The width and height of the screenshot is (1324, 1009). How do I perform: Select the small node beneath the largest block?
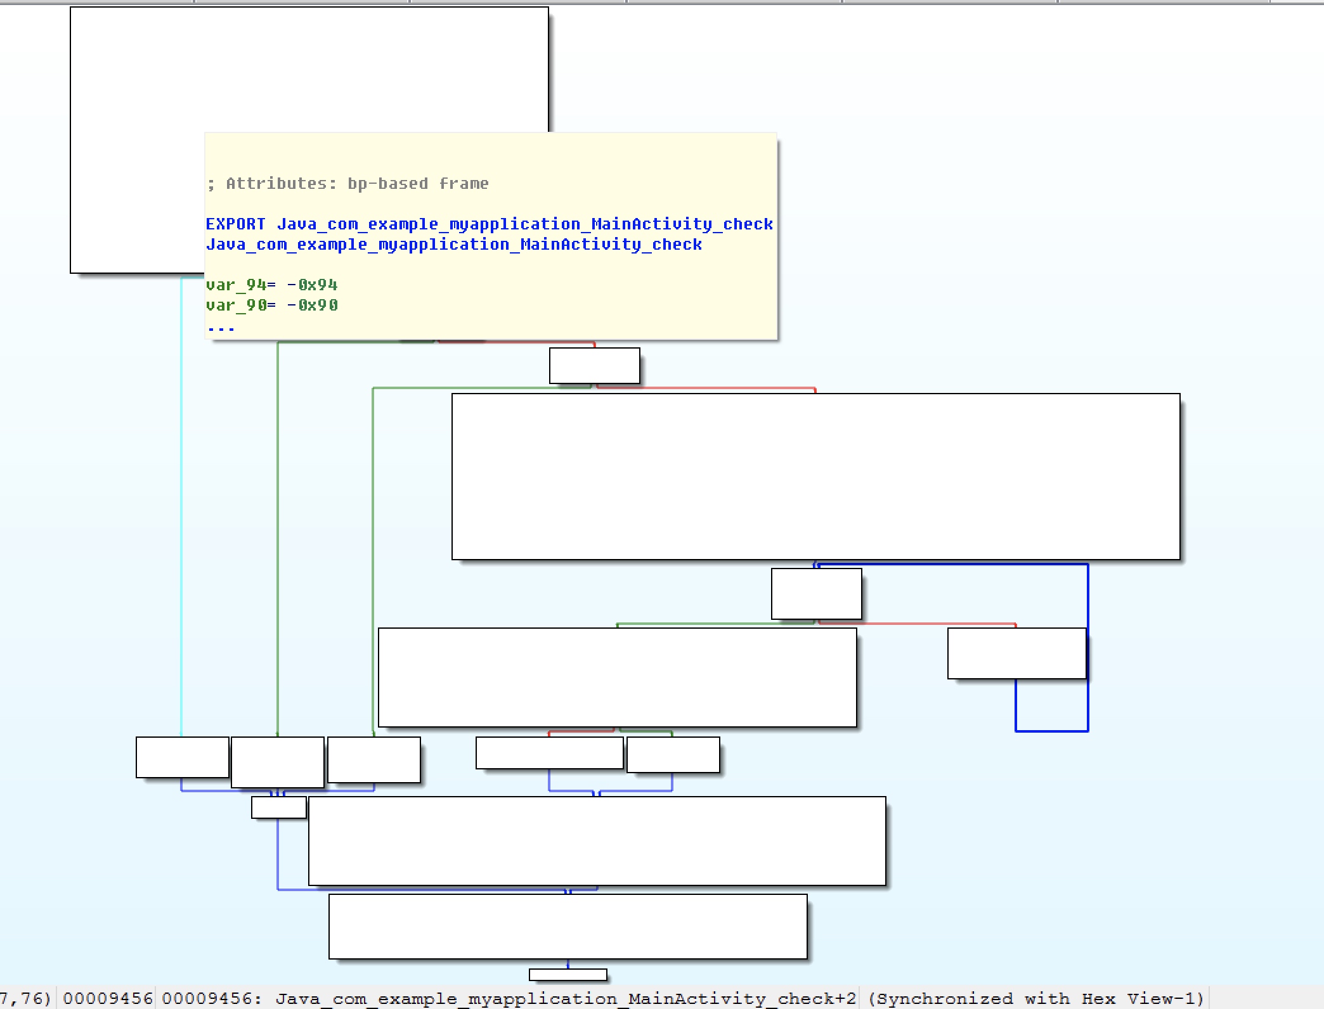click(816, 594)
